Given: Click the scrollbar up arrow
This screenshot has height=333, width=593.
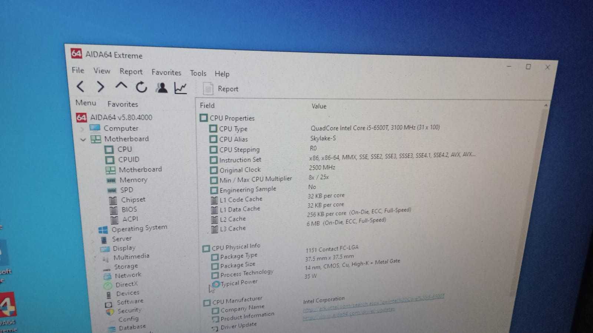Looking at the screenshot, I should [x=546, y=106].
